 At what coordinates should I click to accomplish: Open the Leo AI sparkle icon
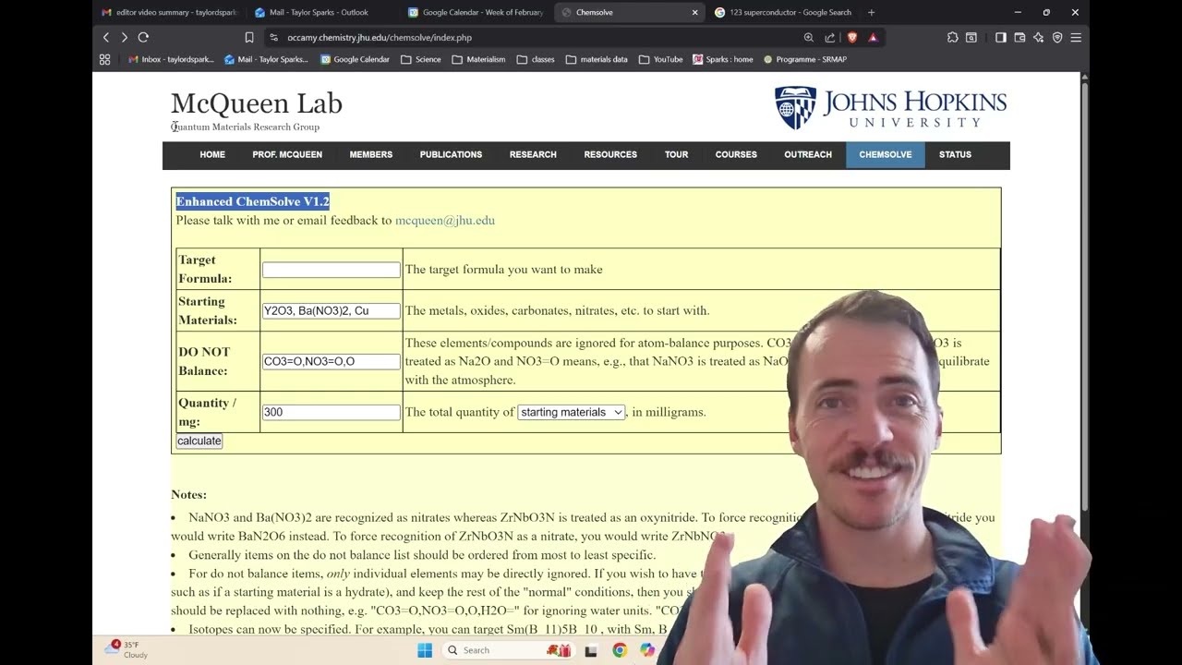[1039, 38]
